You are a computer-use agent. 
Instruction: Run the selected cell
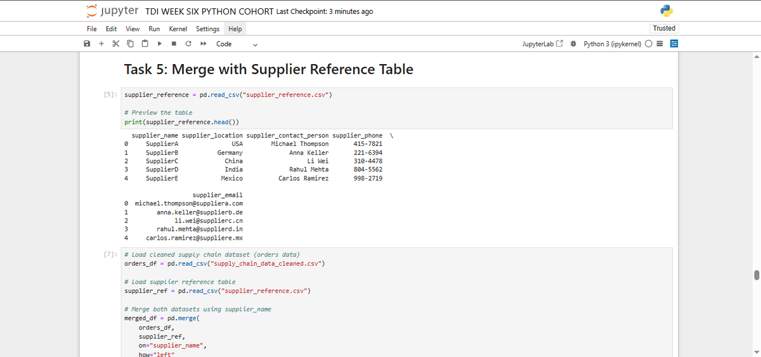tap(159, 44)
